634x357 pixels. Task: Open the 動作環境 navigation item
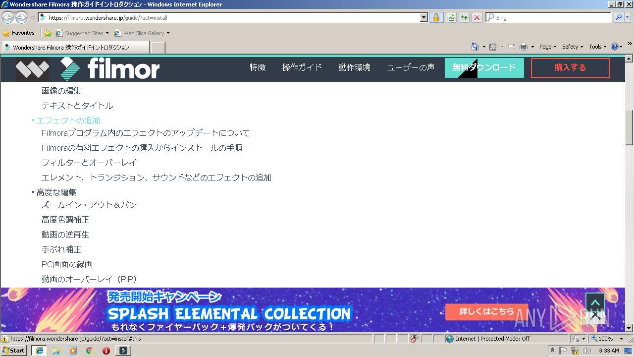(355, 67)
